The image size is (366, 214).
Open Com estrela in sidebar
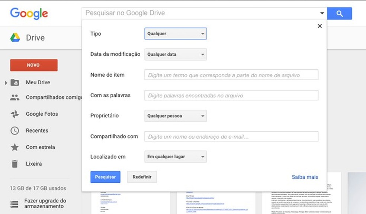tap(41, 147)
